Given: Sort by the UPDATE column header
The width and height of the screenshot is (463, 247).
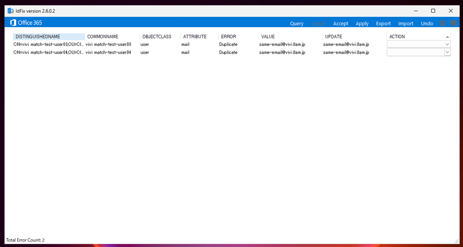Looking at the screenshot, I should click(x=354, y=37).
